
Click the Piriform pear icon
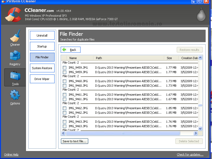pos(201,15)
